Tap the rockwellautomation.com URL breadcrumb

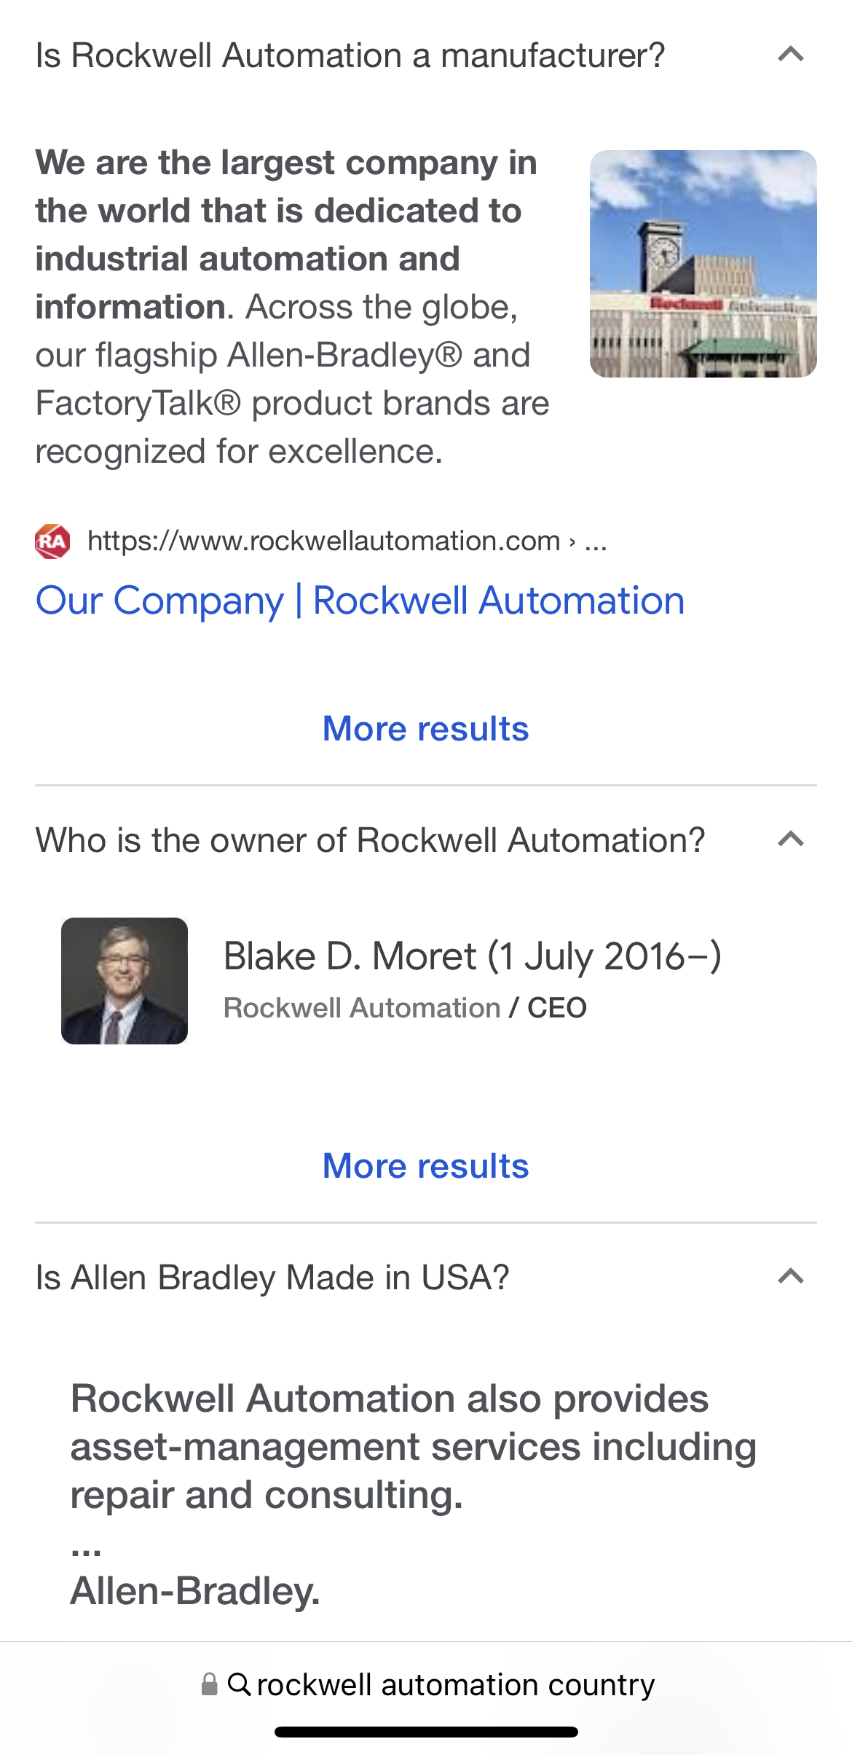point(347,541)
